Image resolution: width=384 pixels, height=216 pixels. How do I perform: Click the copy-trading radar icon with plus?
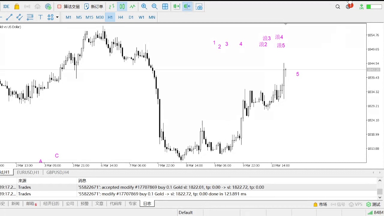(48, 7)
